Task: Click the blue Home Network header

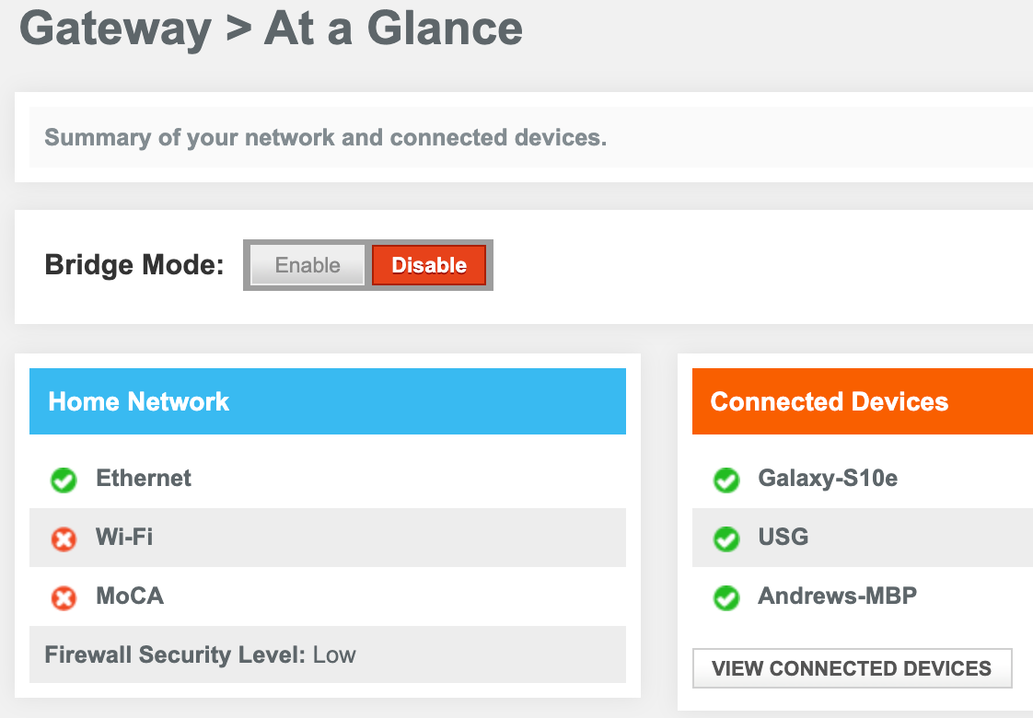Action: click(327, 401)
